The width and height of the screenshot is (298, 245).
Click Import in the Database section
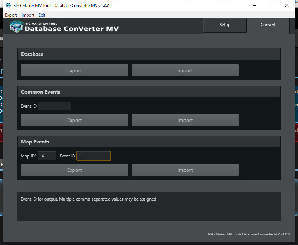185,70
